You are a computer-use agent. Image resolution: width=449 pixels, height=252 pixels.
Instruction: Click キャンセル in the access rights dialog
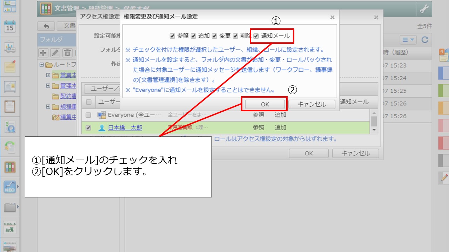click(x=356, y=153)
